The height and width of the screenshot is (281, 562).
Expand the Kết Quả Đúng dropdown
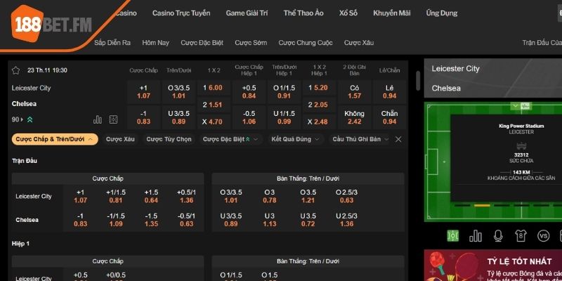(x=296, y=139)
